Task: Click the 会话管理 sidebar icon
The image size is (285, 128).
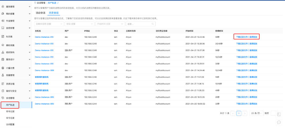Action: click(x=3, y=98)
